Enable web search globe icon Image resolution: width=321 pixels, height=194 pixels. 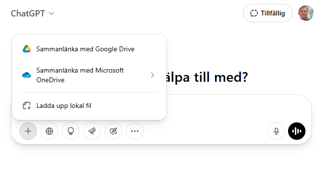[49, 131]
